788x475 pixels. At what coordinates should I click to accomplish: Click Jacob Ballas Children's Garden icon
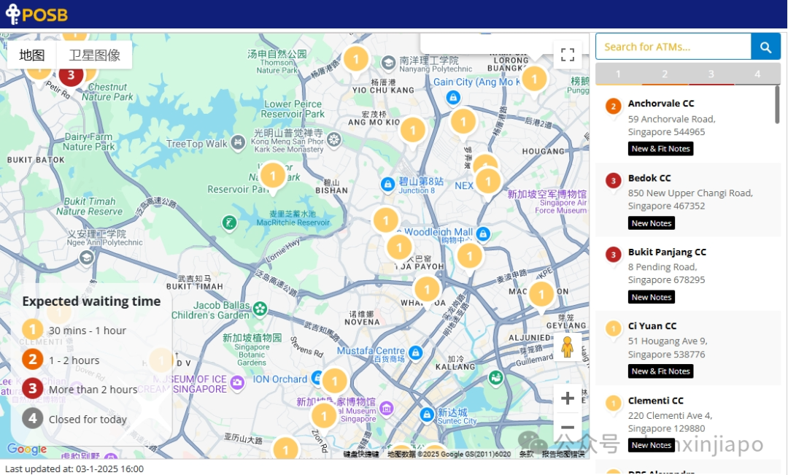(x=260, y=309)
